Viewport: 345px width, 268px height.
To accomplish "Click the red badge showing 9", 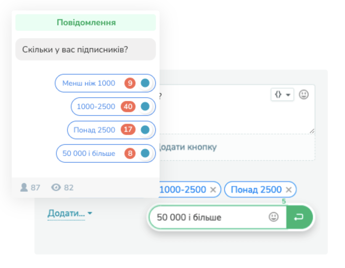I will [130, 83].
